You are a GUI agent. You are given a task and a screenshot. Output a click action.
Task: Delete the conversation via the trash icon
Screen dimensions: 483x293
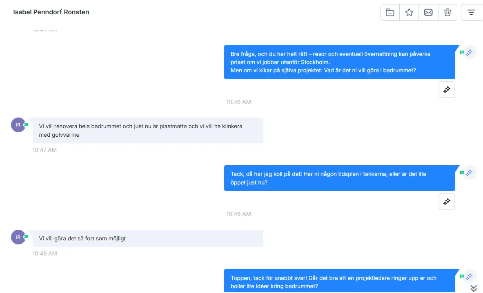click(447, 12)
